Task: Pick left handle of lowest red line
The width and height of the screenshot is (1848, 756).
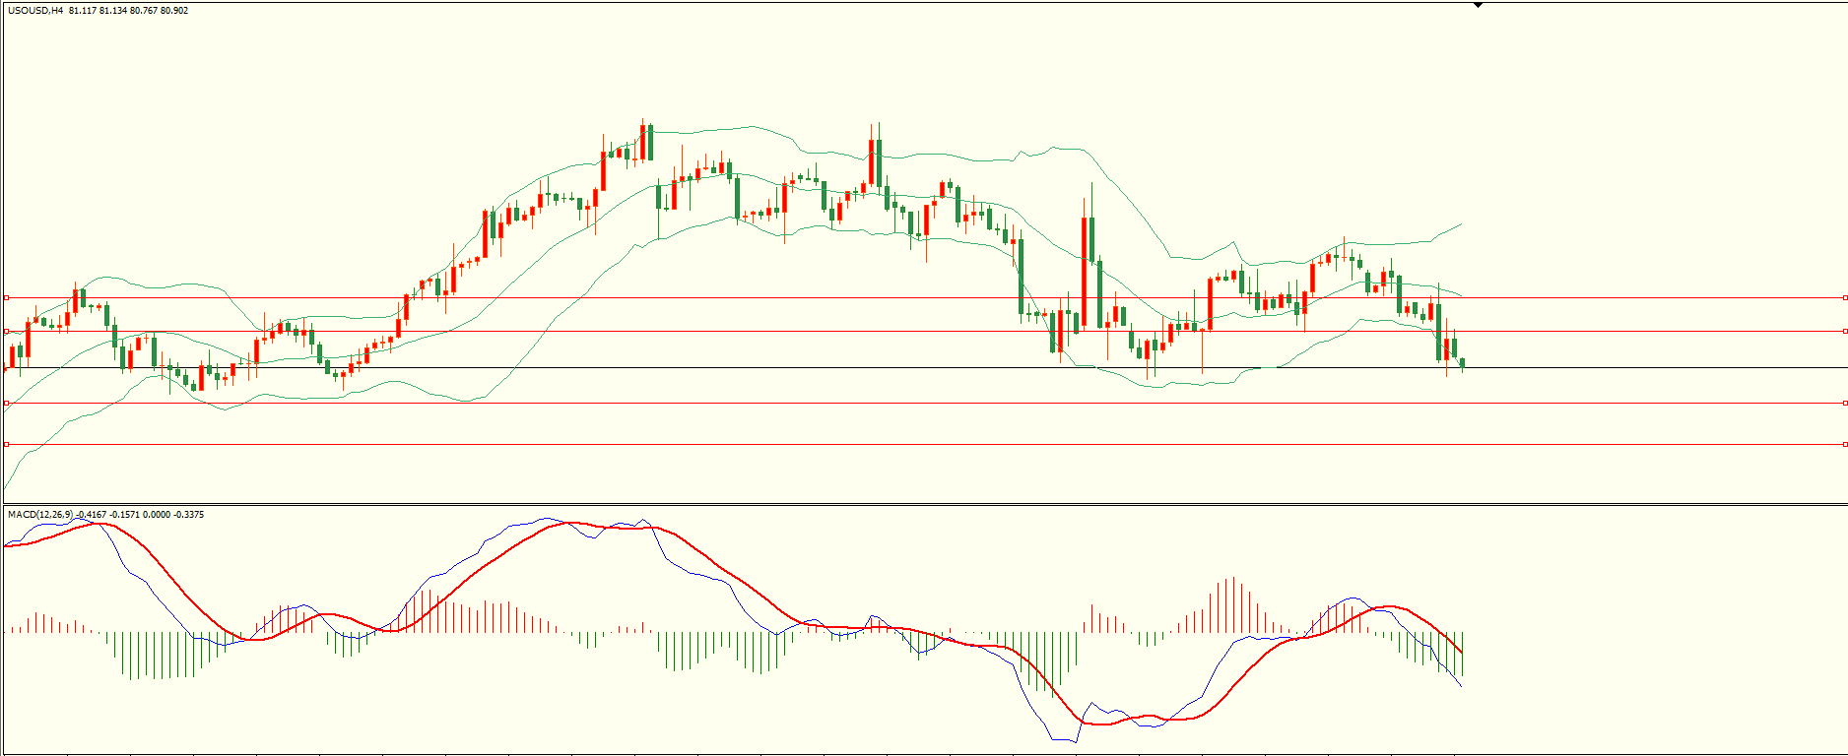Action: click(7, 445)
